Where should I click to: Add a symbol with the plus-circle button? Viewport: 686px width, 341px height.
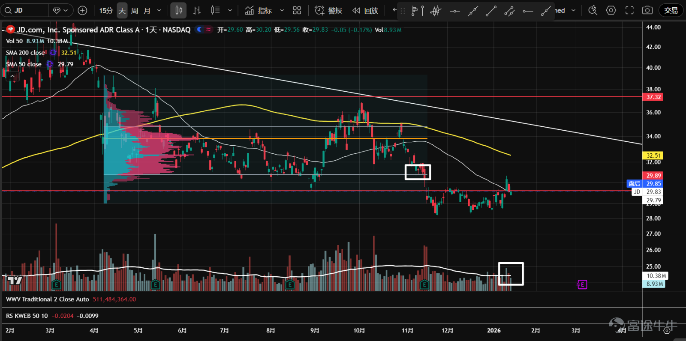coord(83,10)
